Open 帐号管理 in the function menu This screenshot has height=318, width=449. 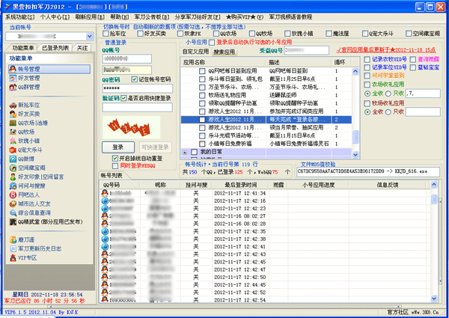(28, 69)
